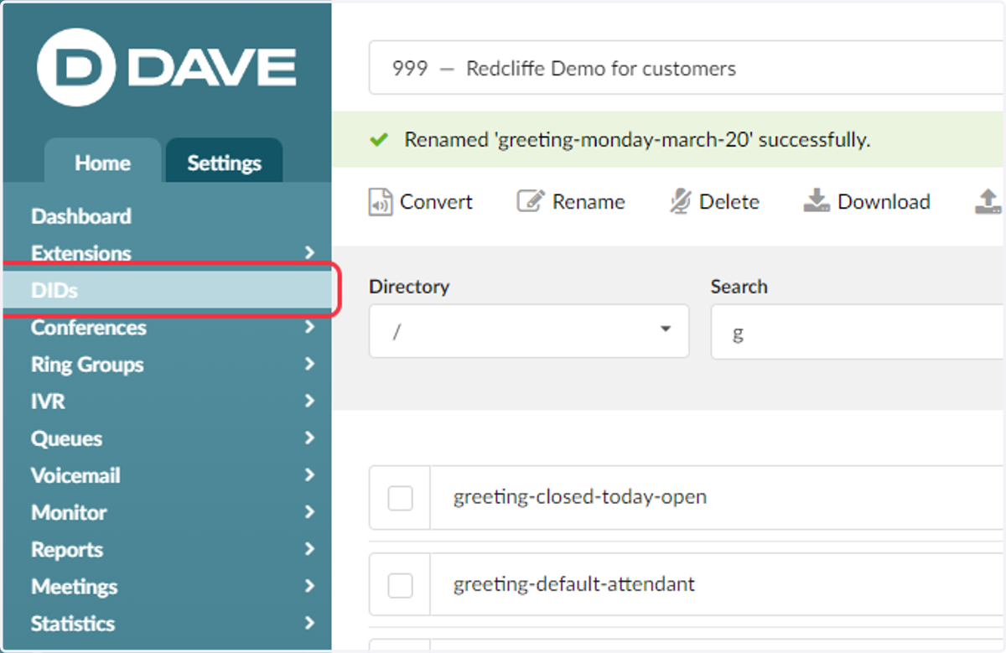Switch to the Home tab
The width and height of the screenshot is (1006, 653).
(102, 162)
